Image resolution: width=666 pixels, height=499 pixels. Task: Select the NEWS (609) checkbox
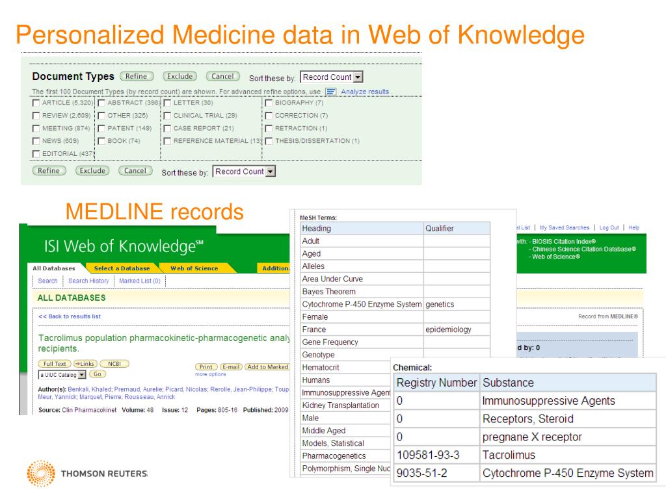click(36, 141)
